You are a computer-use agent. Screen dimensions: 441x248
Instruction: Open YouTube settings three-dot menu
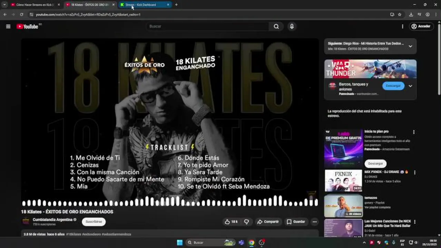tap(402, 26)
